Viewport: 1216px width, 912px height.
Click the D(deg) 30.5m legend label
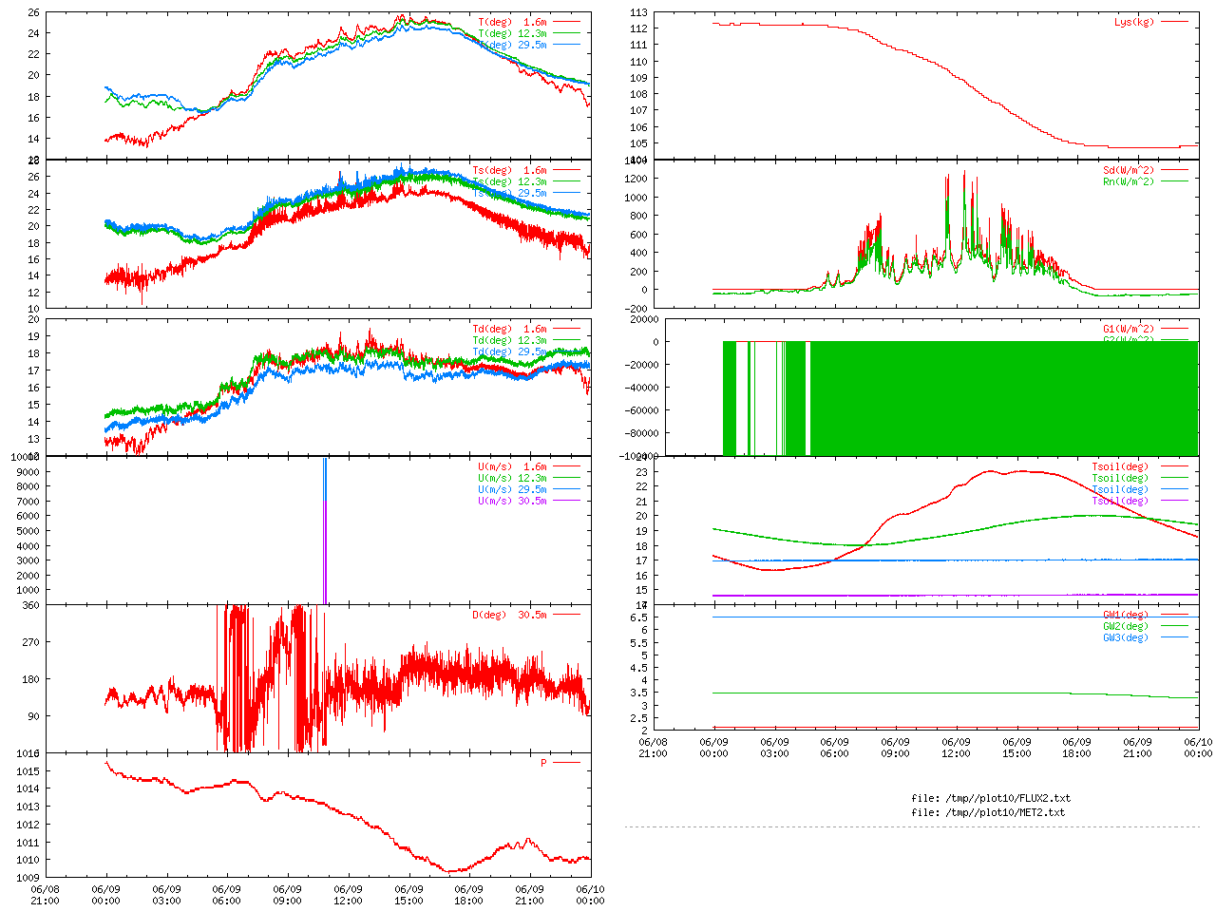[509, 616]
